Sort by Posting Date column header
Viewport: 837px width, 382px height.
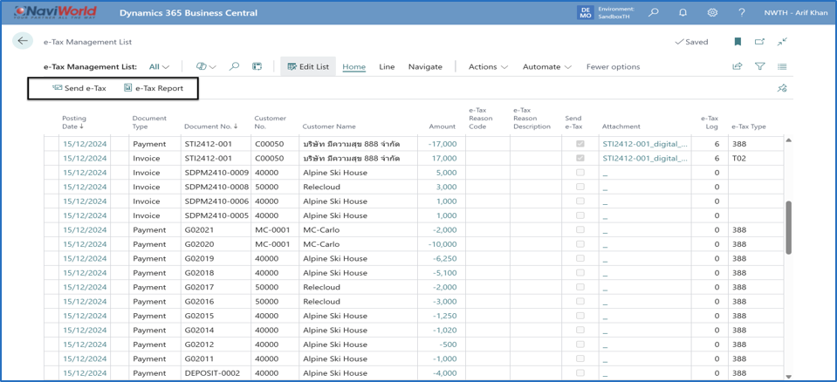[x=74, y=122]
